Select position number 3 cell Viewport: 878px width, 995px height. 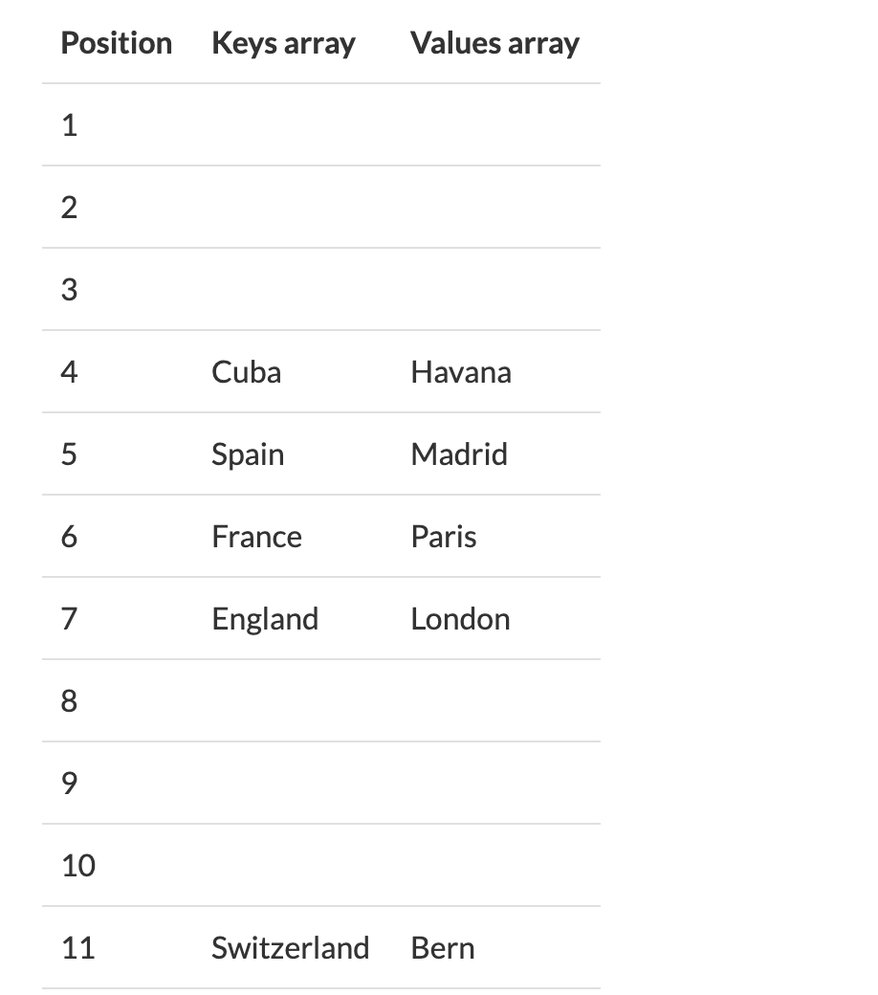69,289
